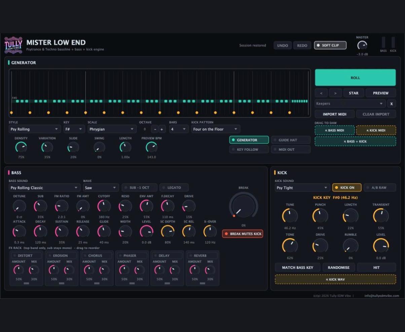Click the Preview BPM knob
Viewport: 405px width, 332px height.
[x=151, y=147]
